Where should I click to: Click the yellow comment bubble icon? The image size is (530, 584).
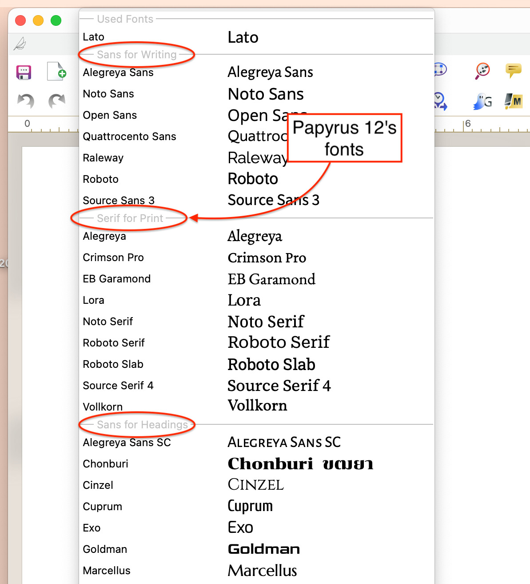(513, 70)
